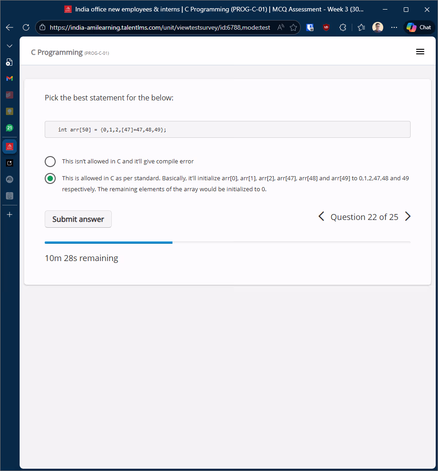Open the course hamburger menu
The image size is (438, 471).
(x=420, y=52)
